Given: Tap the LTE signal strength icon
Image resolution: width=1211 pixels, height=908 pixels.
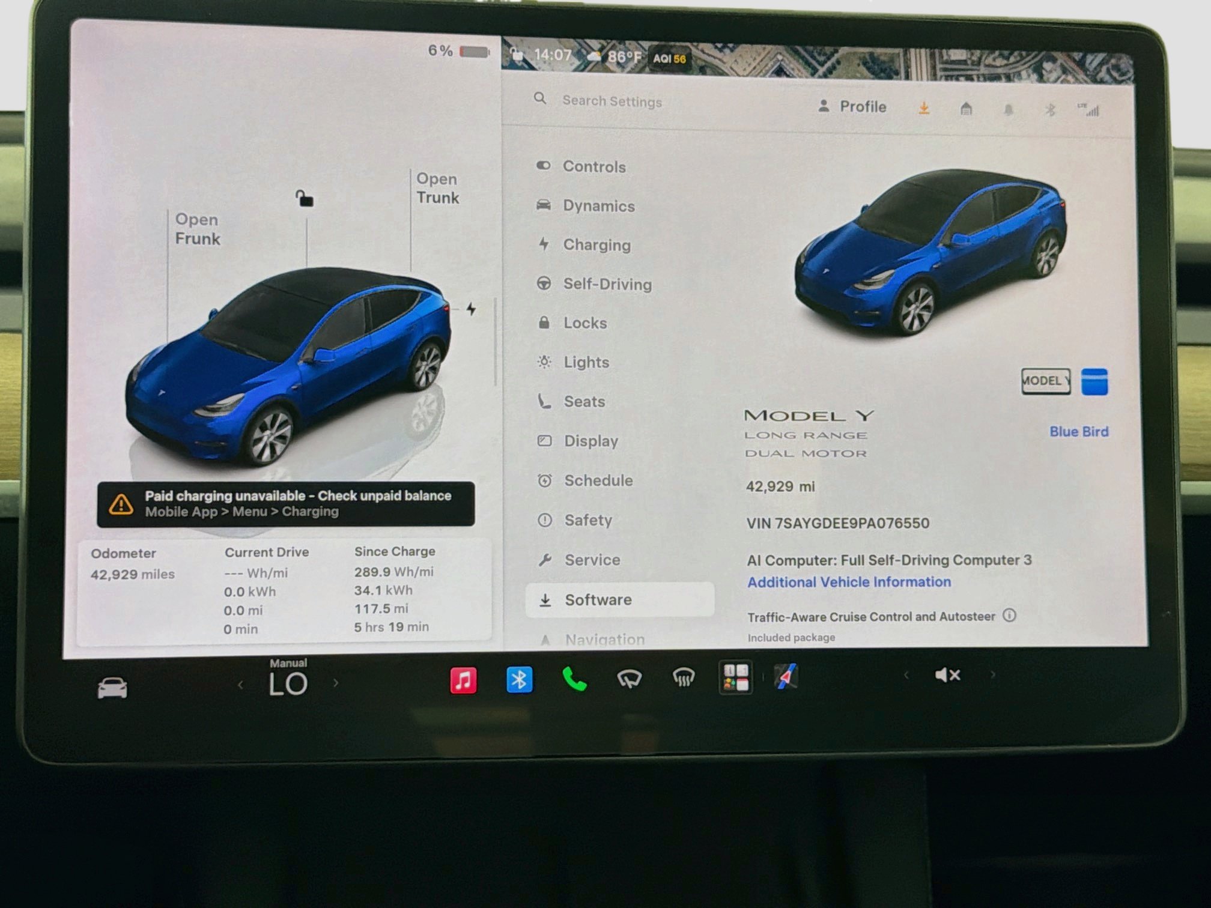Looking at the screenshot, I should tap(1088, 110).
